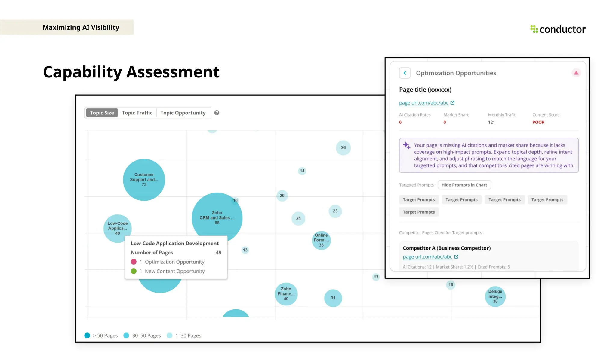Click the Number of Pages tooltip row
616x355 pixels.
click(176, 253)
